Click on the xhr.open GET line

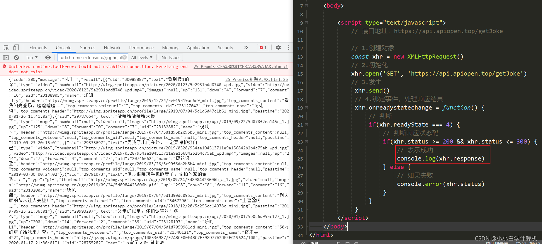[x=439, y=74]
